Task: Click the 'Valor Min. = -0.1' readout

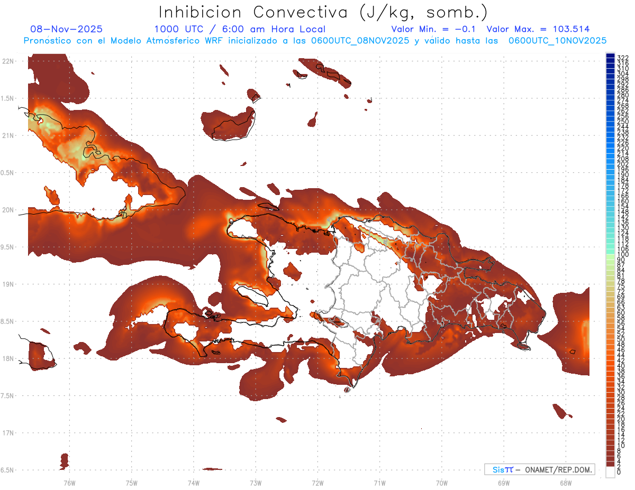Action: pyautogui.click(x=433, y=29)
